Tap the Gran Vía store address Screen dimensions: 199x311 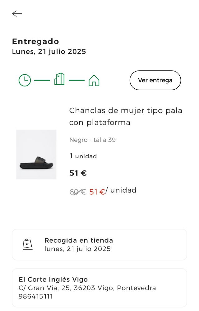[87, 288]
